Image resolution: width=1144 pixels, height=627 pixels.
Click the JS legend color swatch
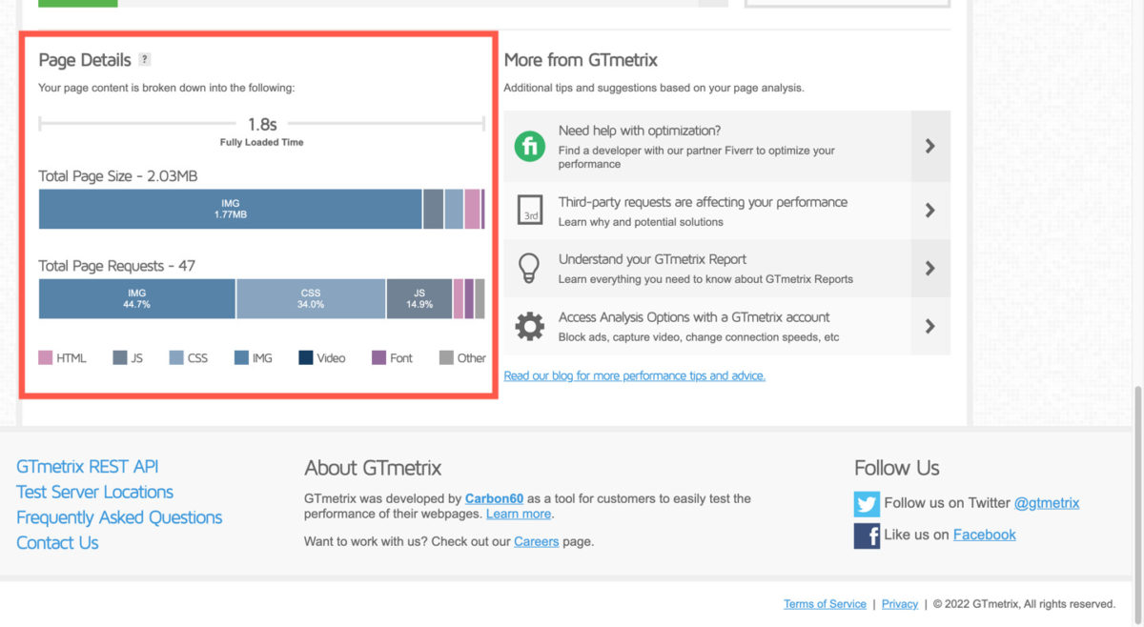coord(120,358)
